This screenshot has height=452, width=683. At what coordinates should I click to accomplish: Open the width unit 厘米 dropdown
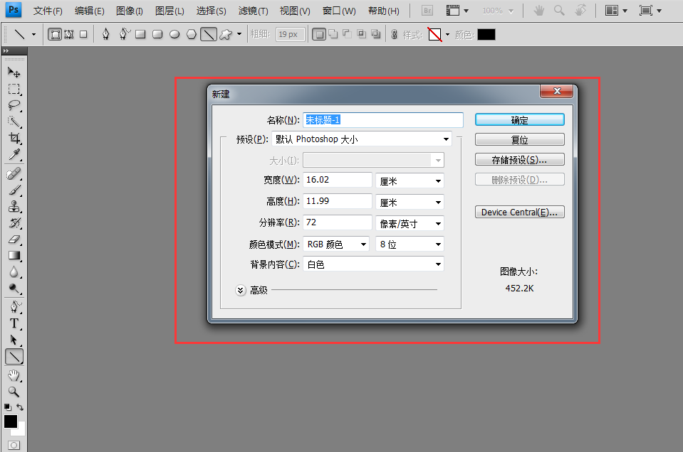[x=410, y=181]
